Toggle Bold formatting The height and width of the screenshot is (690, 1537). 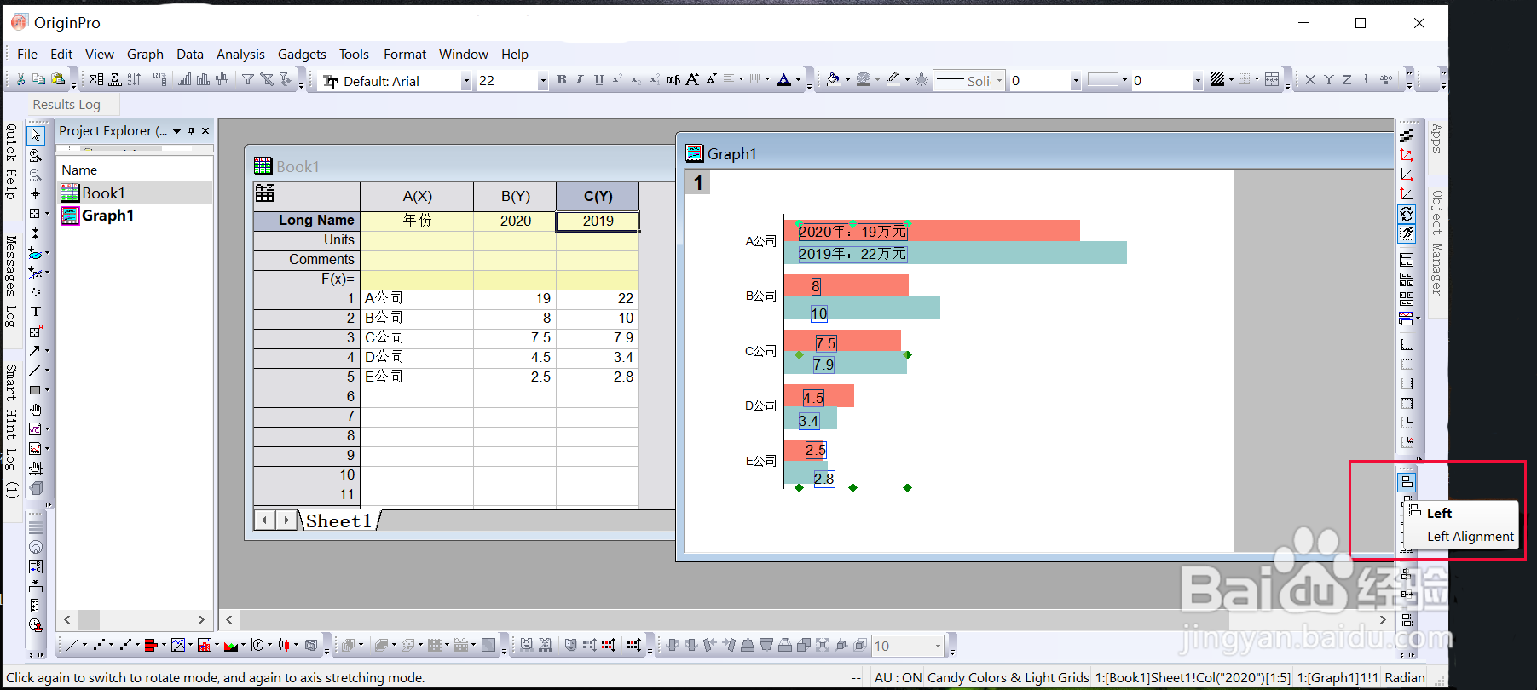coord(561,79)
